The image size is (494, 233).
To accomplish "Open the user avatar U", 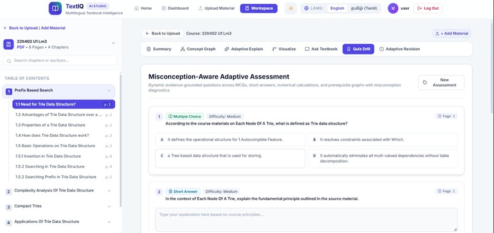I will point(393,9).
